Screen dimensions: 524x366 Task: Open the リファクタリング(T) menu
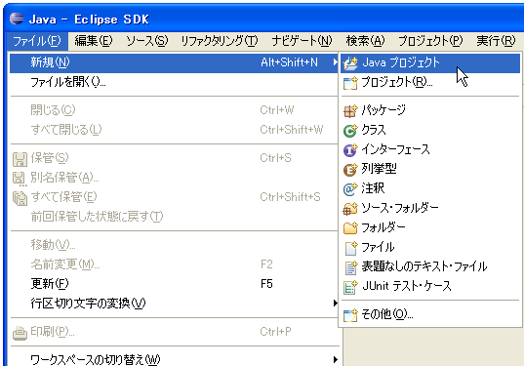click(220, 41)
